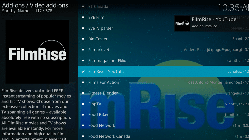Click the bullet icon next to f4mTester
Viewport: 249px width, 140px height.
tap(83, 39)
